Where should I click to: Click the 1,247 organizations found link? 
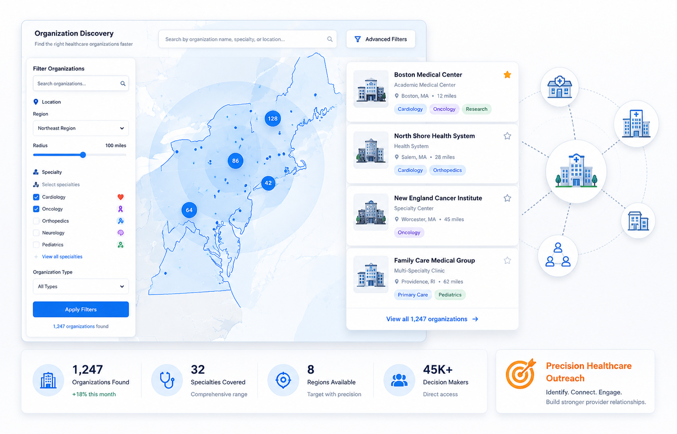click(x=81, y=326)
